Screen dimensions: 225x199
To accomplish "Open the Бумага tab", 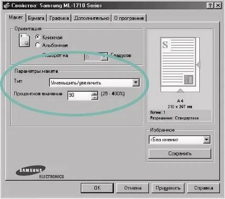I will click(x=36, y=18).
